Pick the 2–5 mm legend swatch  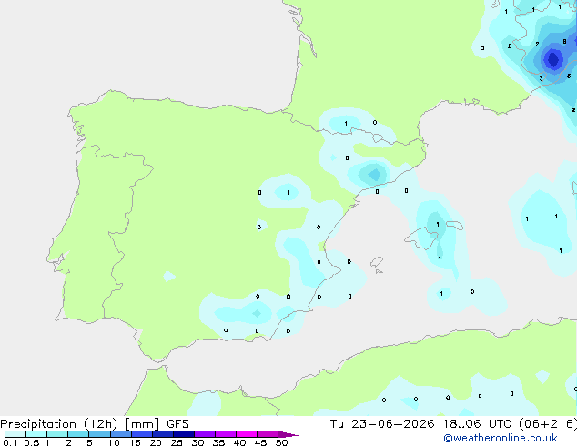[78, 434]
